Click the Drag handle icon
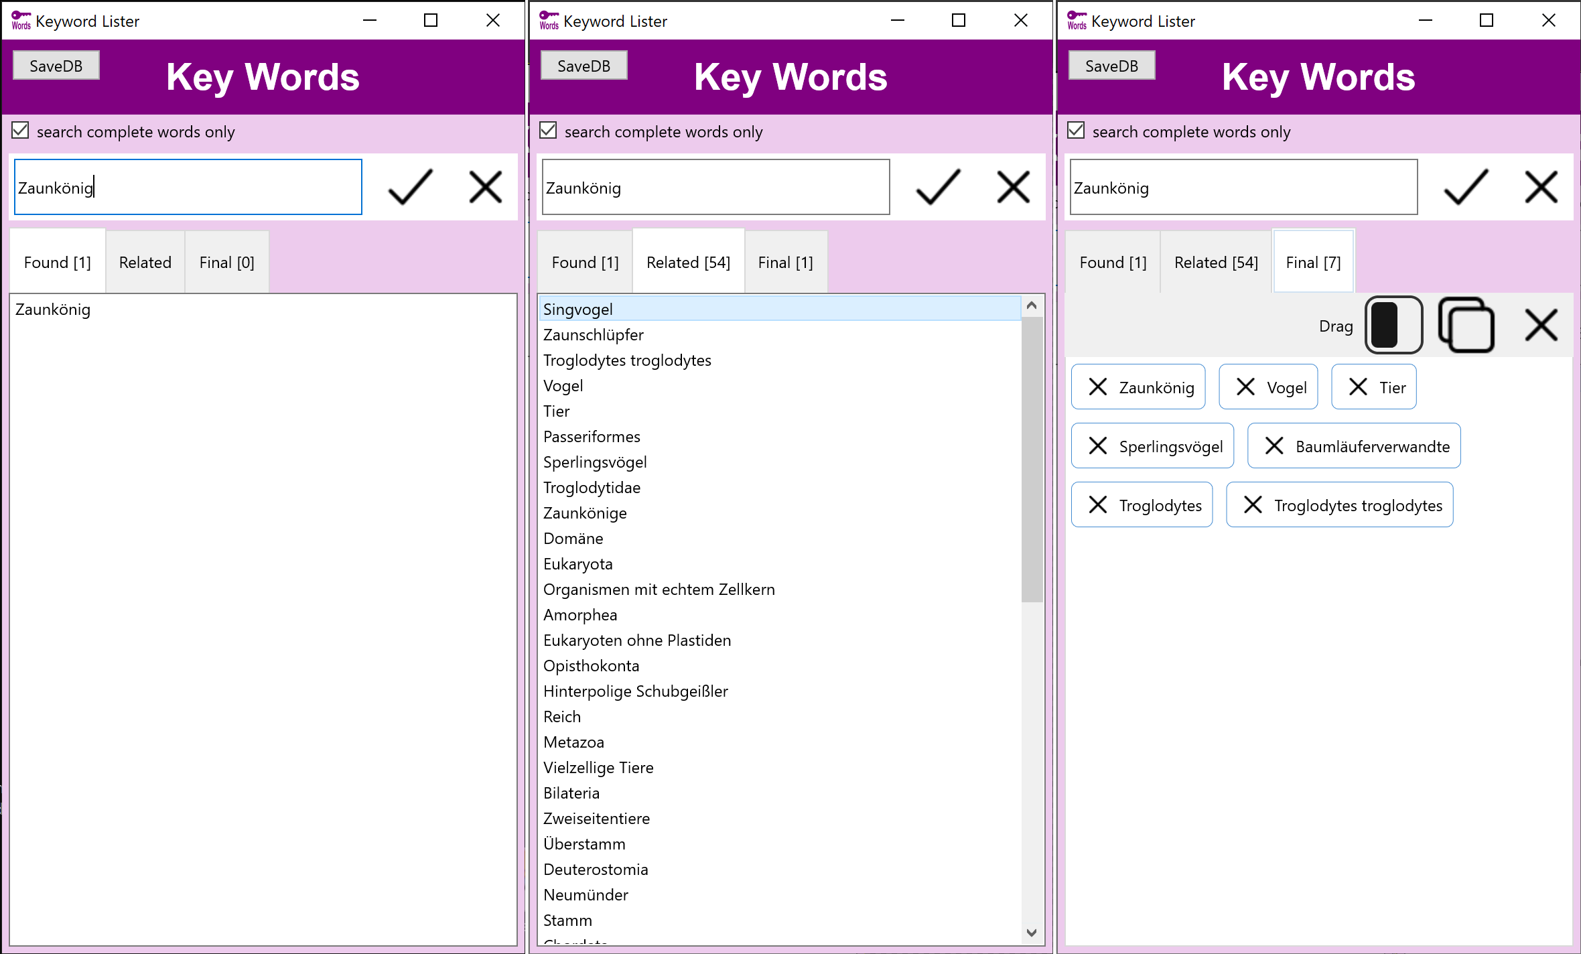 click(x=1393, y=325)
